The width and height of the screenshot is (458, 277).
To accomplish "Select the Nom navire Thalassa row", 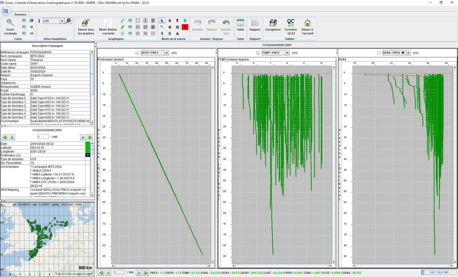I will pyautogui.click(x=46, y=60).
